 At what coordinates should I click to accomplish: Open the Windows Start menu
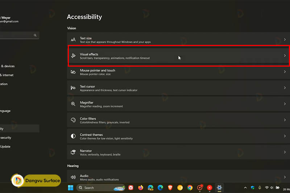70,188
